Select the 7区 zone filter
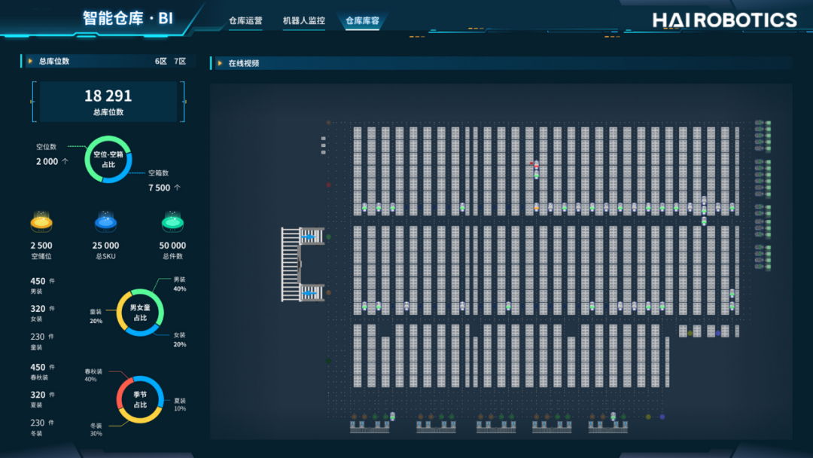Image resolution: width=813 pixels, height=458 pixels. 180,61
